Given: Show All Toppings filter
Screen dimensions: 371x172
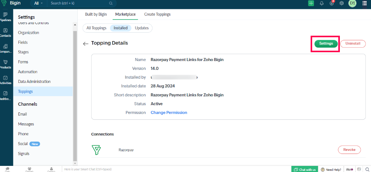Looking at the screenshot, I should [x=96, y=28].
